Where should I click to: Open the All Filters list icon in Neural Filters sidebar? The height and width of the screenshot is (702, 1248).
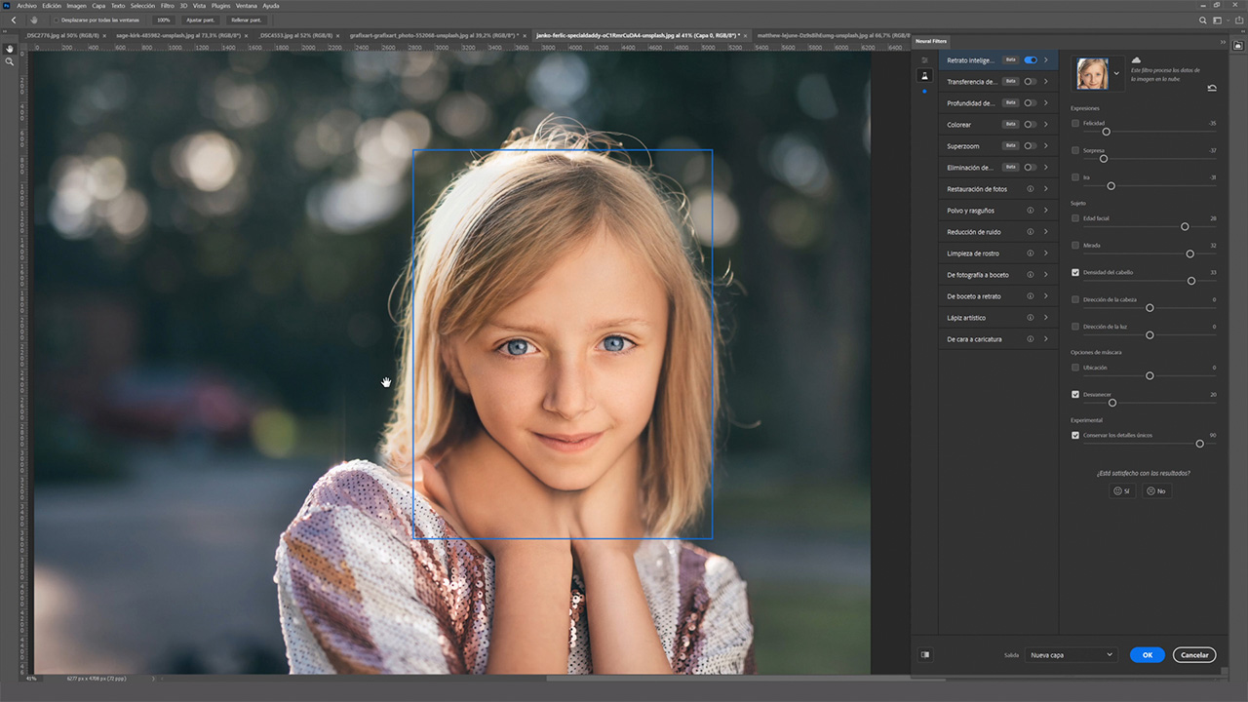coord(924,59)
